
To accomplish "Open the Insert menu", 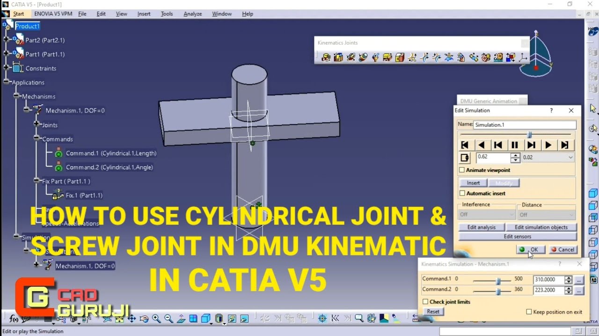I will click(x=144, y=14).
